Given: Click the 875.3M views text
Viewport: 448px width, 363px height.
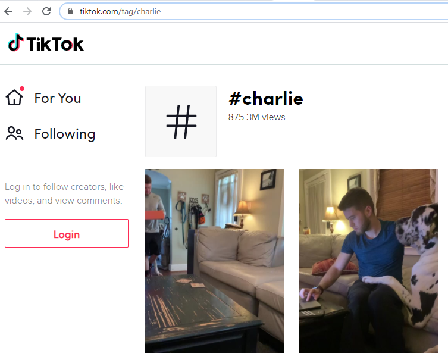Looking at the screenshot, I should point(256,117).
